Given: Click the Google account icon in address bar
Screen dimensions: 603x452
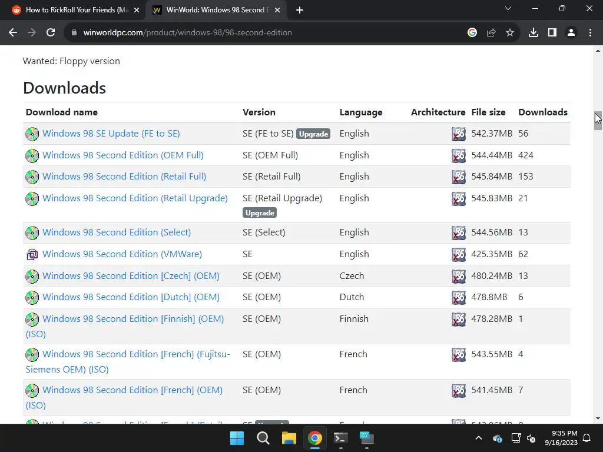Looking at the screenshot, I should point(472,33).
